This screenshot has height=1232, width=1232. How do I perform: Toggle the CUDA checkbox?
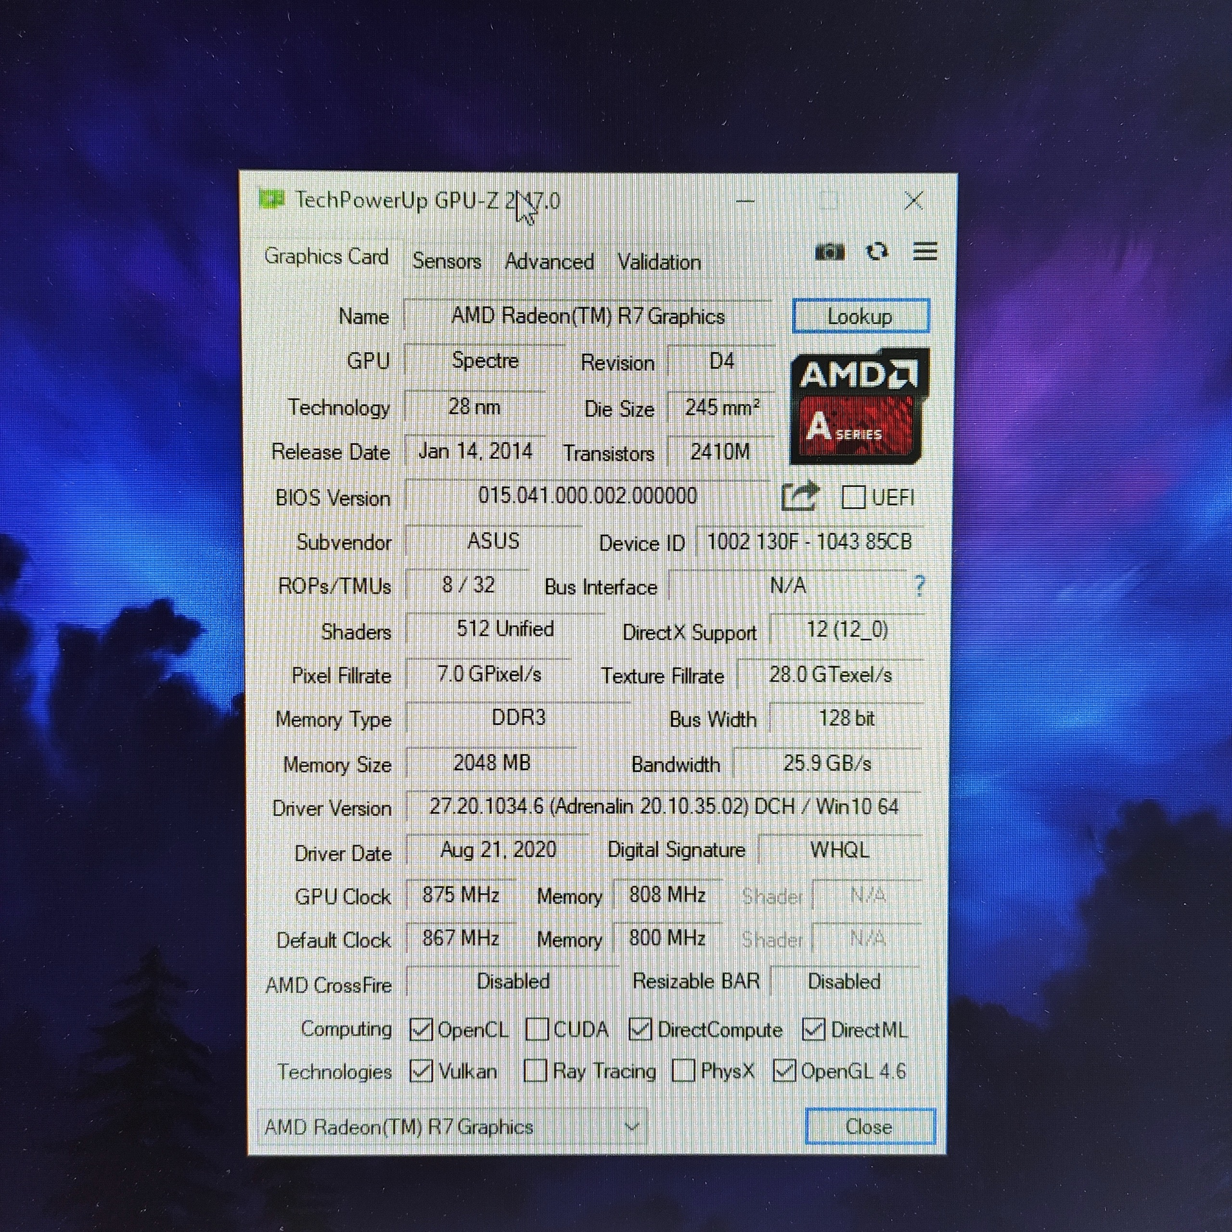[x=537, y=1029]
